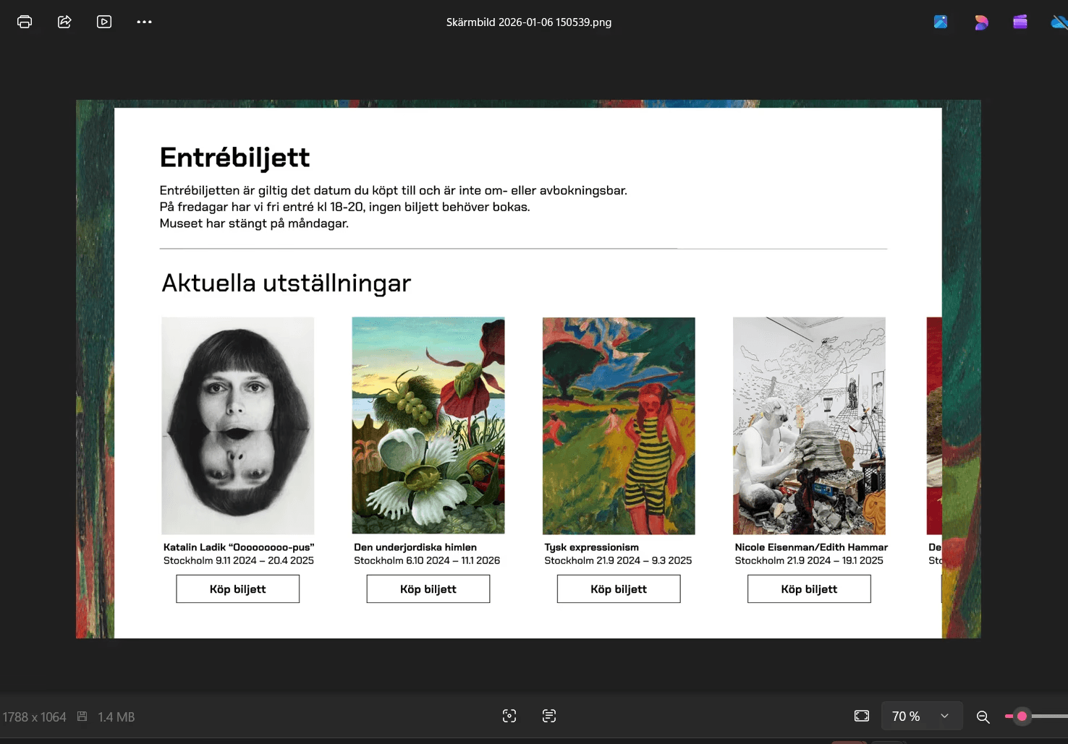
Task: Click the image dimensions 1788 x 1064
Action: pyautogui.click(x=34, y=717)
